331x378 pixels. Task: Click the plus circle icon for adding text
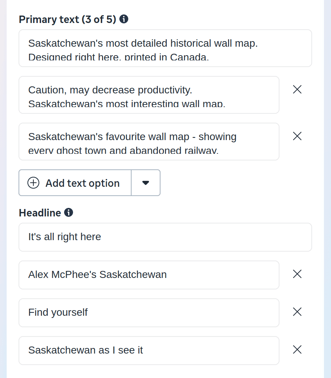(x=33, y=183)
